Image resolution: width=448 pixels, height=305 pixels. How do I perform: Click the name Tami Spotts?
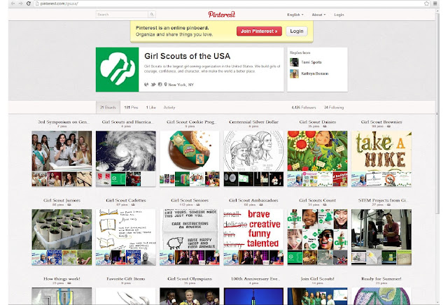311,62
